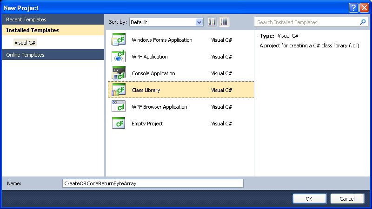This screenshot has width=372, height=209.
Task: Select 'WPF Application' template name
Action: point(149,57)
